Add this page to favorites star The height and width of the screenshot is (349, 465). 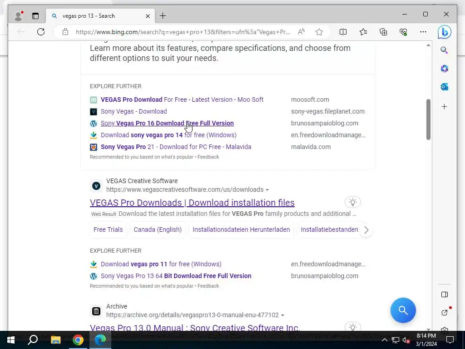pos(319,32)
